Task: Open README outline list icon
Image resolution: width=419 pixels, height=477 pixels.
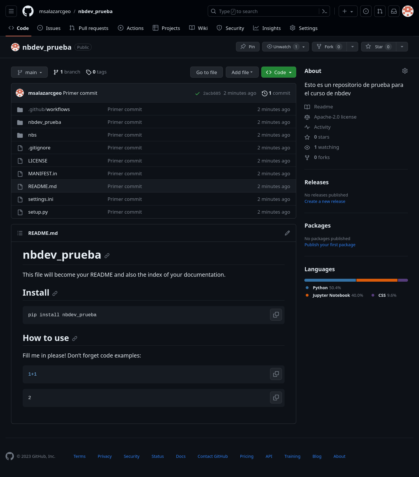Action: 20,233
